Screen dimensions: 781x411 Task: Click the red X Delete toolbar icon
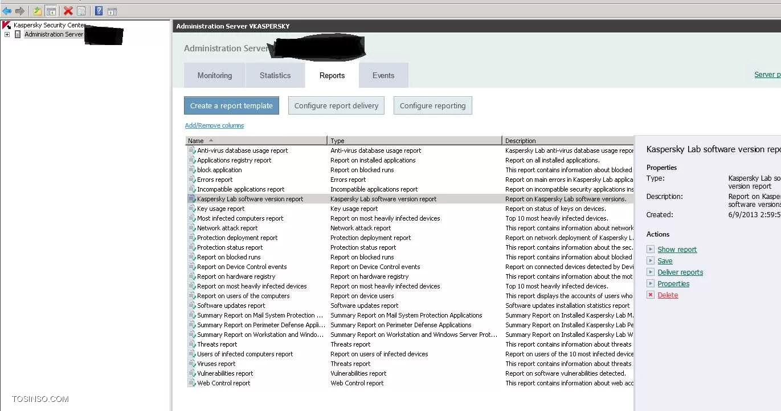click(68, 11)
